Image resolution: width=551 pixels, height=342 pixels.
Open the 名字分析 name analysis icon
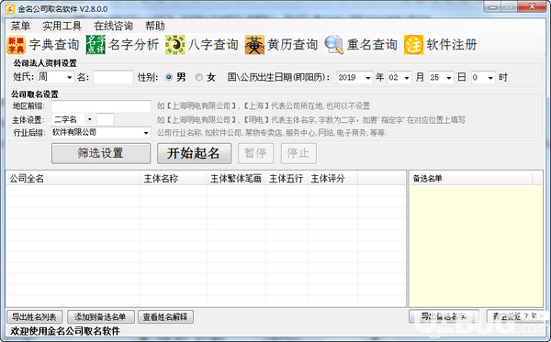[96, 45]
